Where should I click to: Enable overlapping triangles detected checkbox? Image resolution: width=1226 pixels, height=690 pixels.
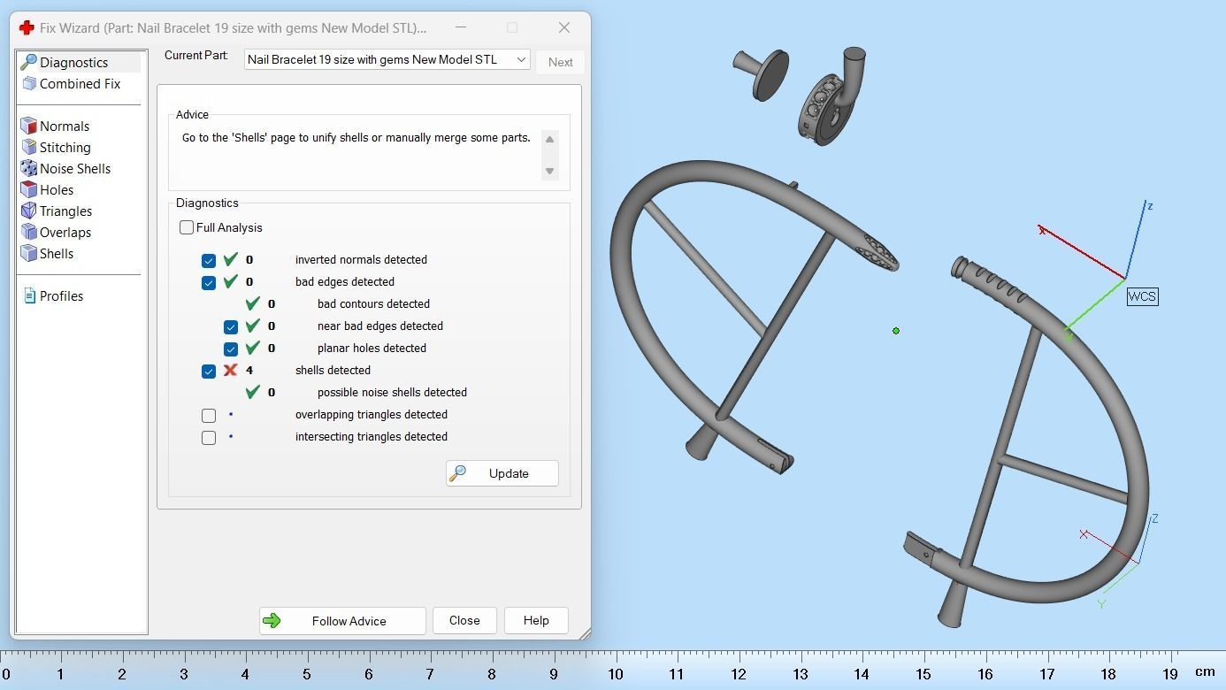209,415
